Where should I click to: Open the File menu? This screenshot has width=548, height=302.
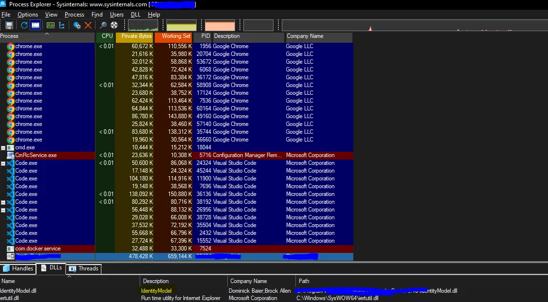(6, 15)
